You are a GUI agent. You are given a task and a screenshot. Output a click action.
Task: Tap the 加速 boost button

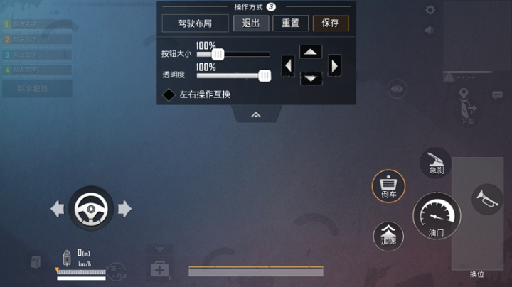coord(388,237)
